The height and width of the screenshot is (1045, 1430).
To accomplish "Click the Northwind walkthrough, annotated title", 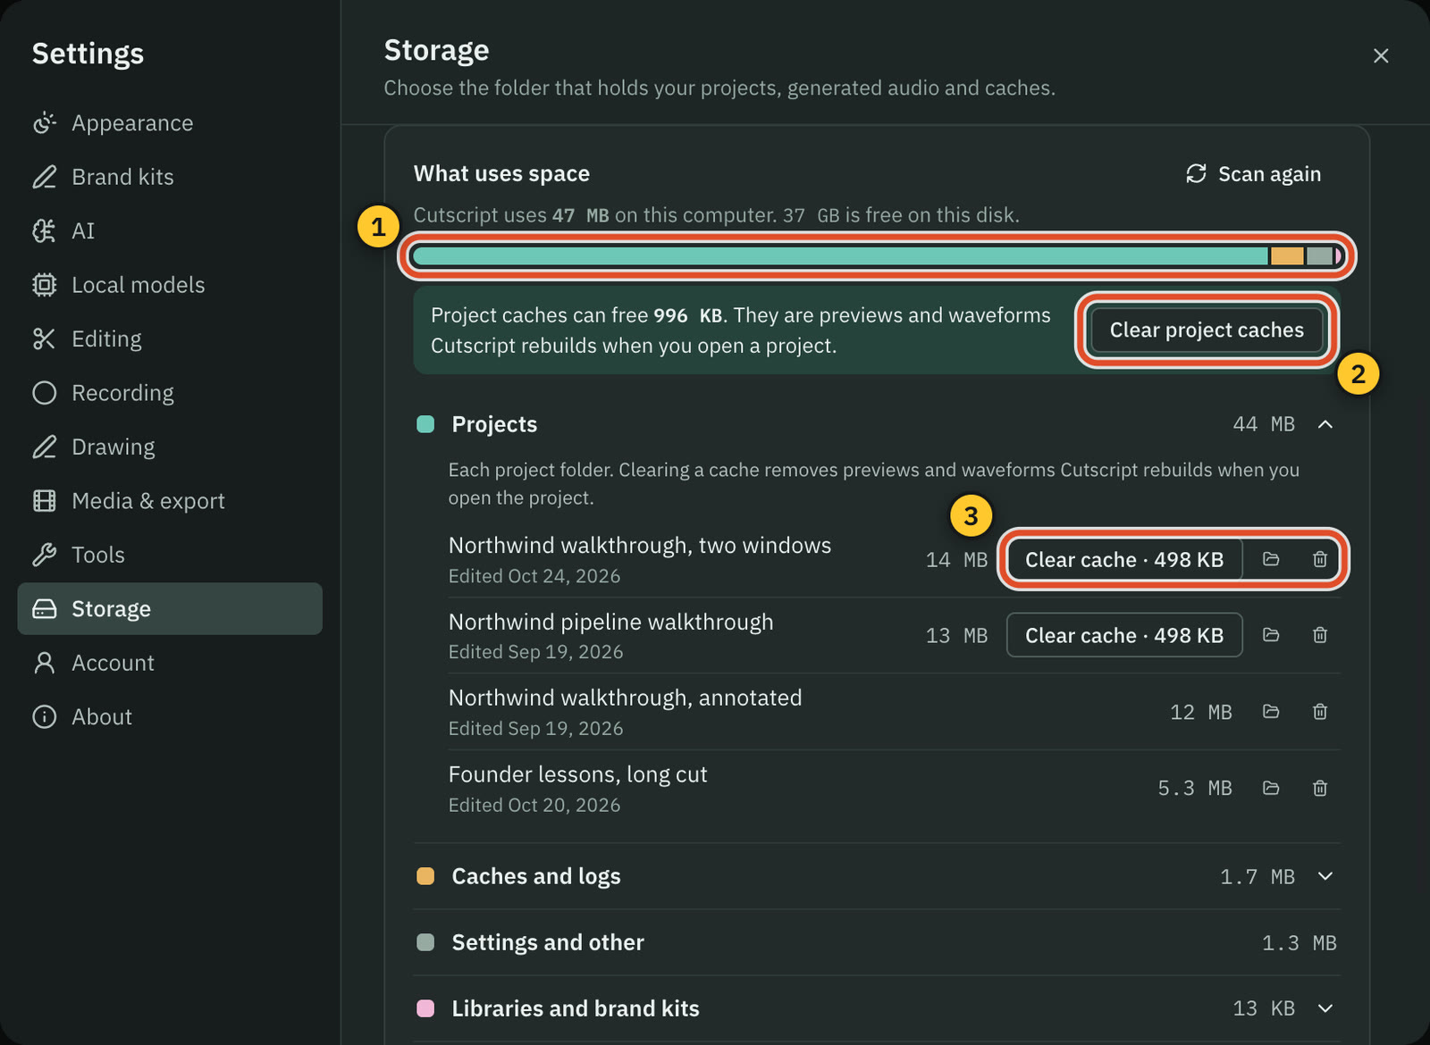I will 625,698.
